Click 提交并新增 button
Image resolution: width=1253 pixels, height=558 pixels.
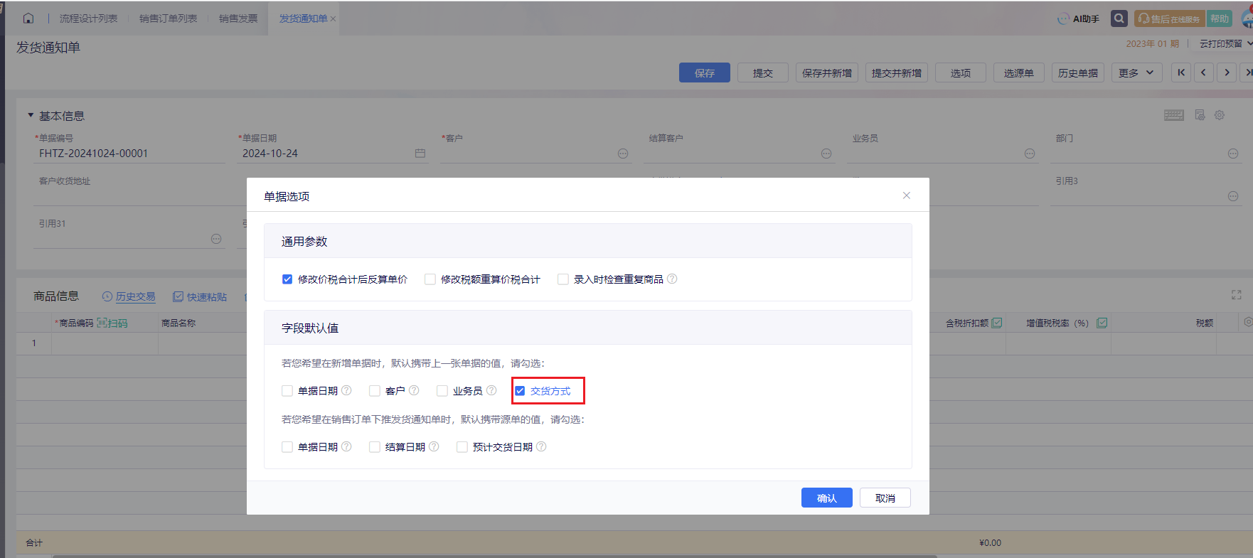pos(897,73)
